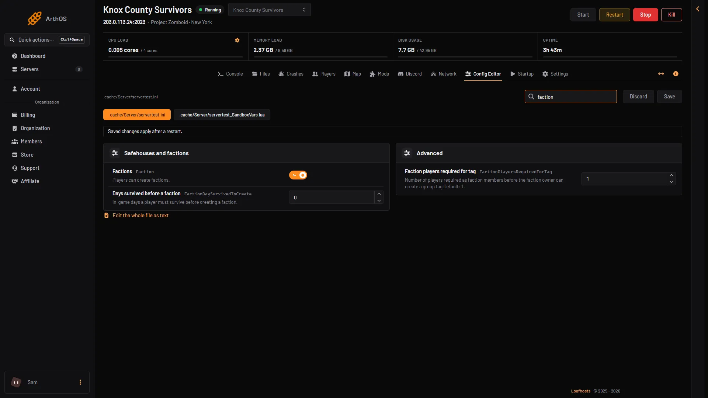
Task: Open CPU load settings gear icon
Action: pyautogui.click(x=237, y=40)
